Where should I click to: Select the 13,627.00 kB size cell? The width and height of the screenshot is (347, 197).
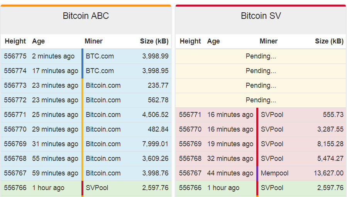[328, 173]
